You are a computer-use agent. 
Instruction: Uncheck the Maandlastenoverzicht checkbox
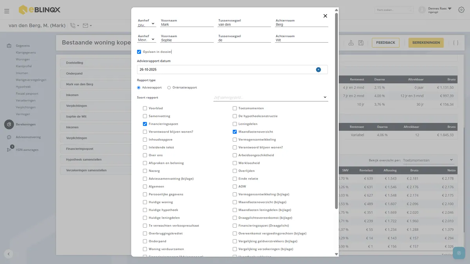click(235, 132)
